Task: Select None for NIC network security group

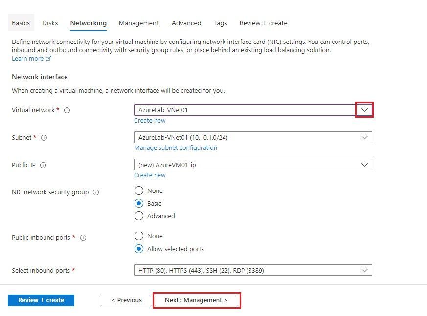Action: coord(139,190)
